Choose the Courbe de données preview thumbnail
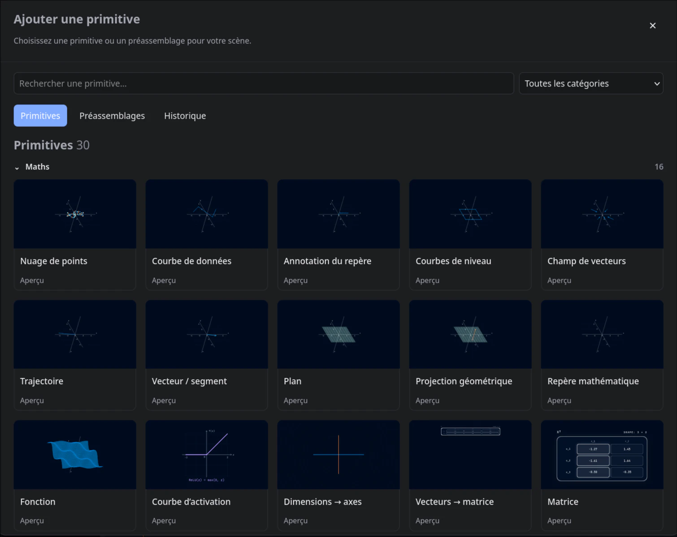Image resolution: width=677 pixels, height=537 pixels. (207, 214)
